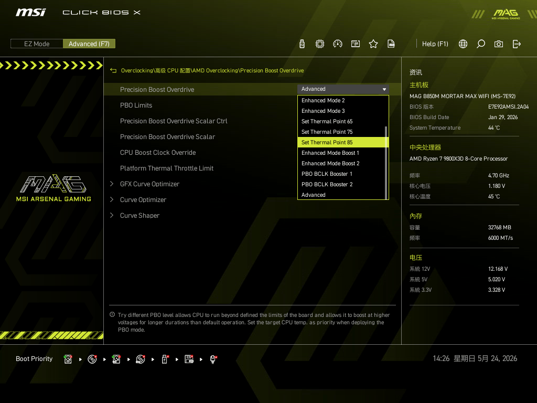
Task: Expand the Curve Optimizer submenu chevron
Action: click(x=112, y=200)
